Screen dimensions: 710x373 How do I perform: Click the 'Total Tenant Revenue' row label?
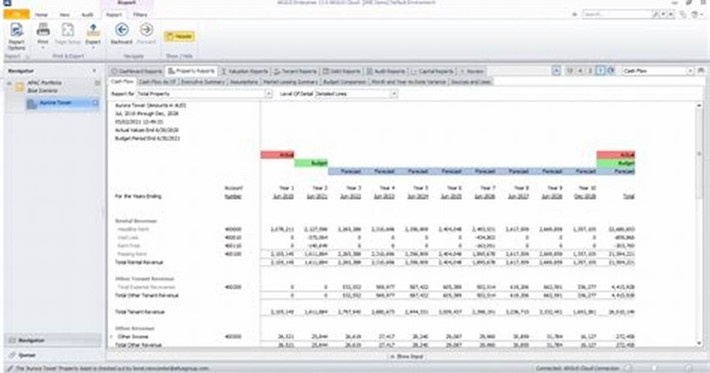pyautogui.click(x=139, y=312)
